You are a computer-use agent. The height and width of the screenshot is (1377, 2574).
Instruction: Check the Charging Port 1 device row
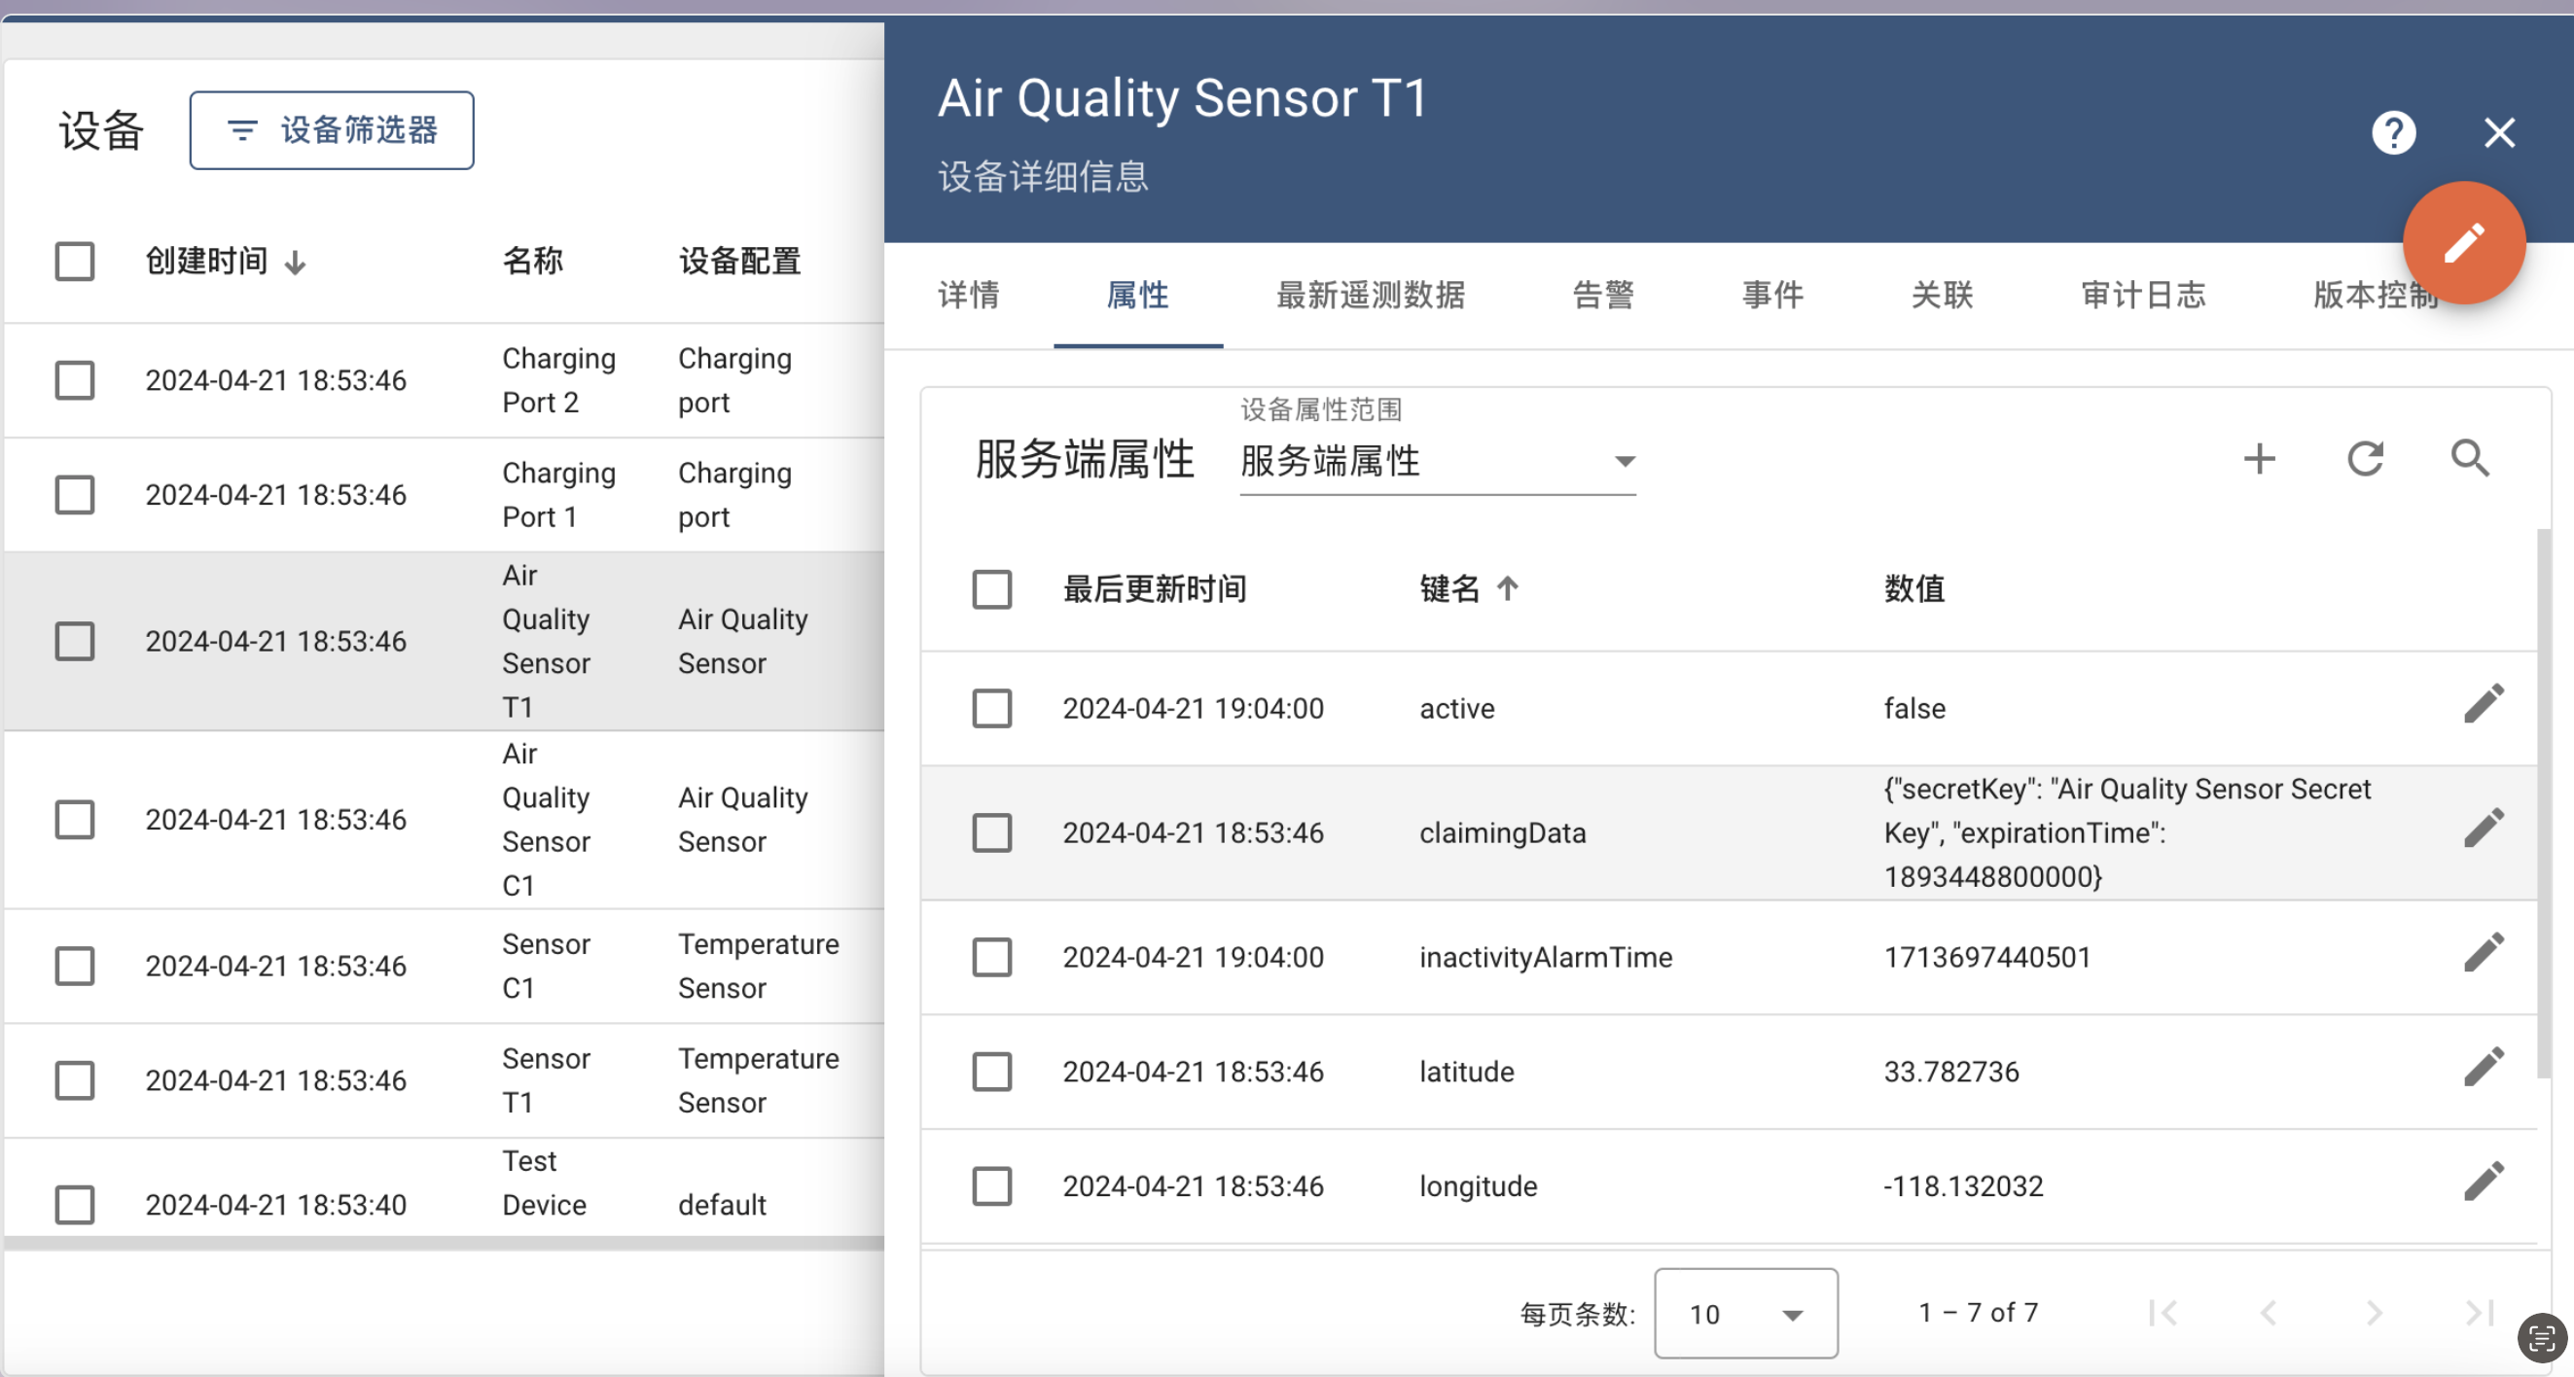pyautogui.click(x=75, y=495)
